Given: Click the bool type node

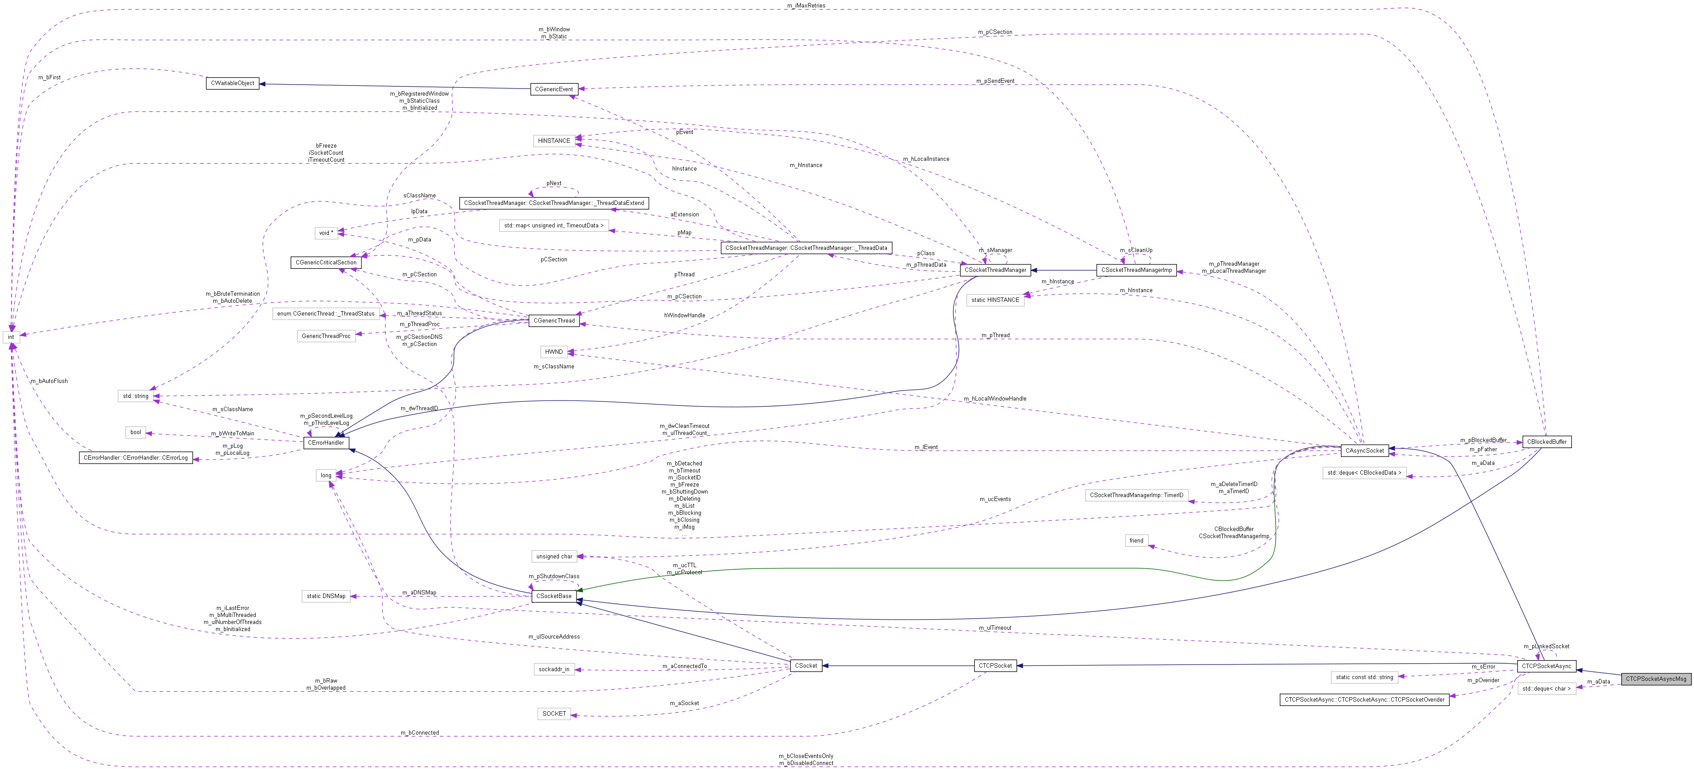Looking at the screenshot, I should [x=135, y=432].
